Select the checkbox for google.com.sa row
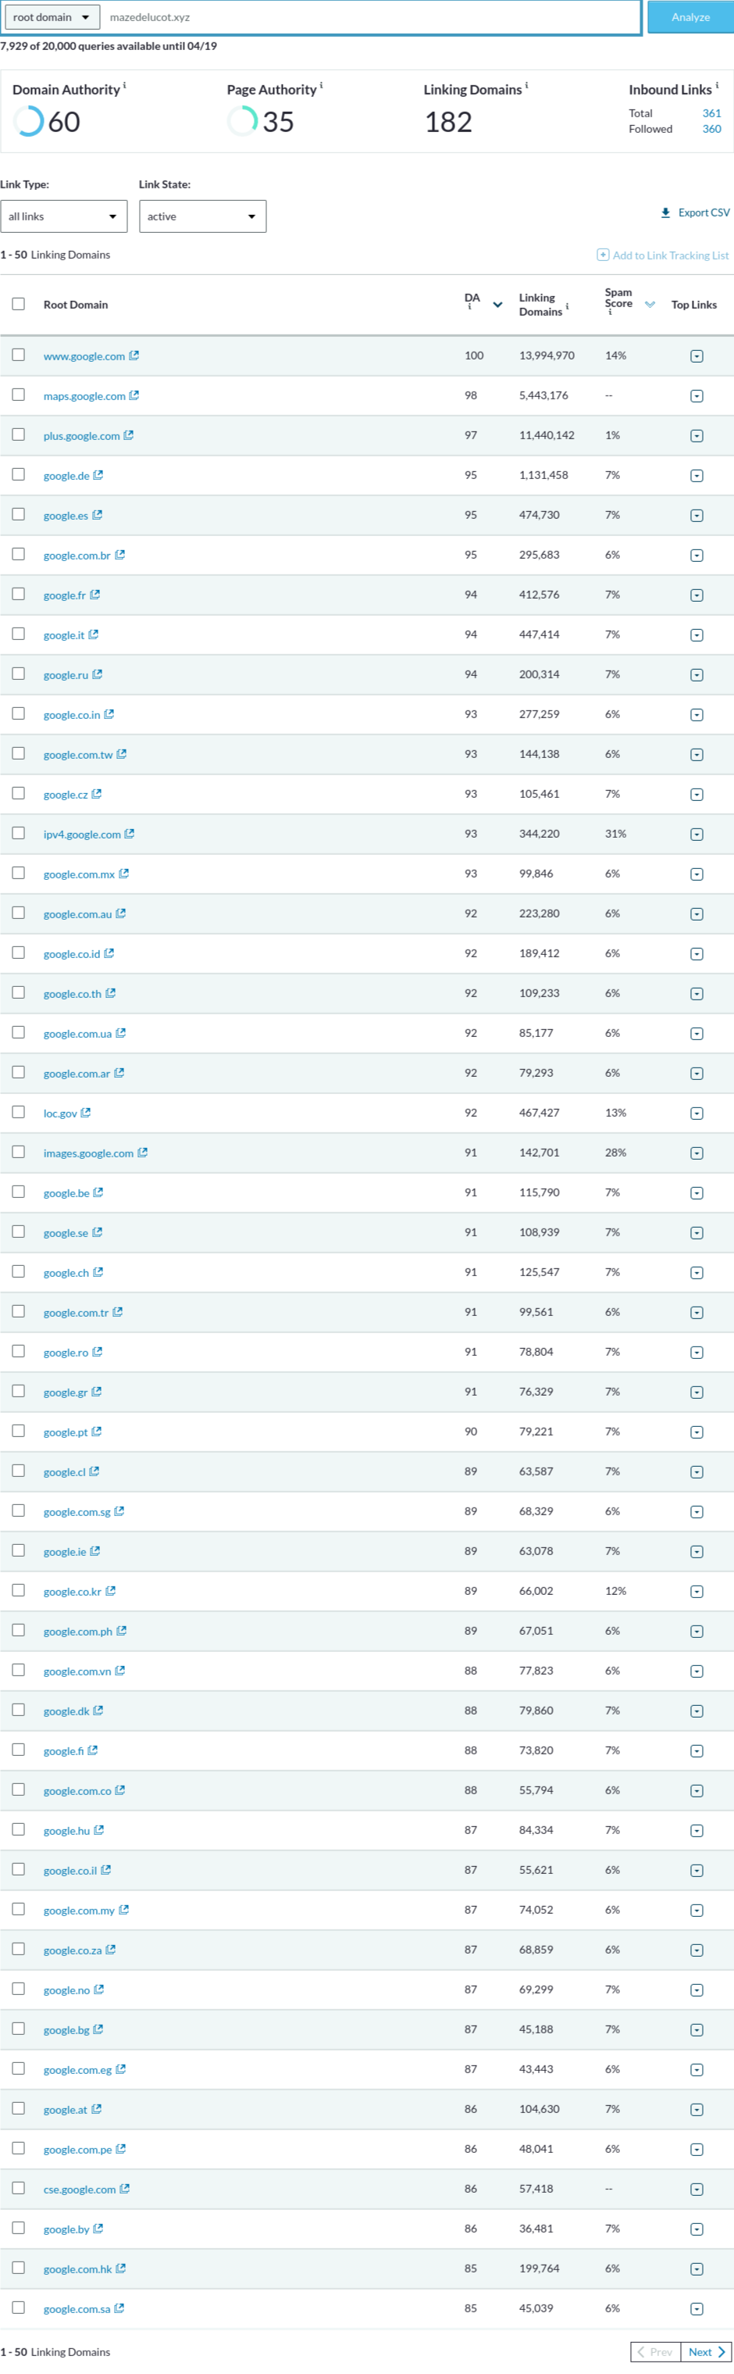 point(19,2307)
